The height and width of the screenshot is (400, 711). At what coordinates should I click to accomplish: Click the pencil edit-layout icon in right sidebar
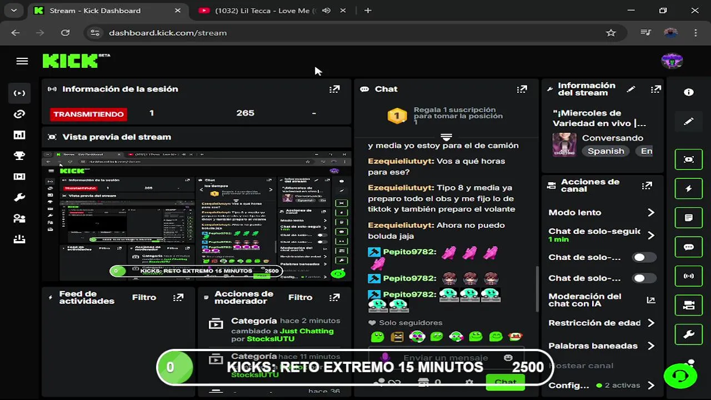pyautogui.click(x=689, y=121)
